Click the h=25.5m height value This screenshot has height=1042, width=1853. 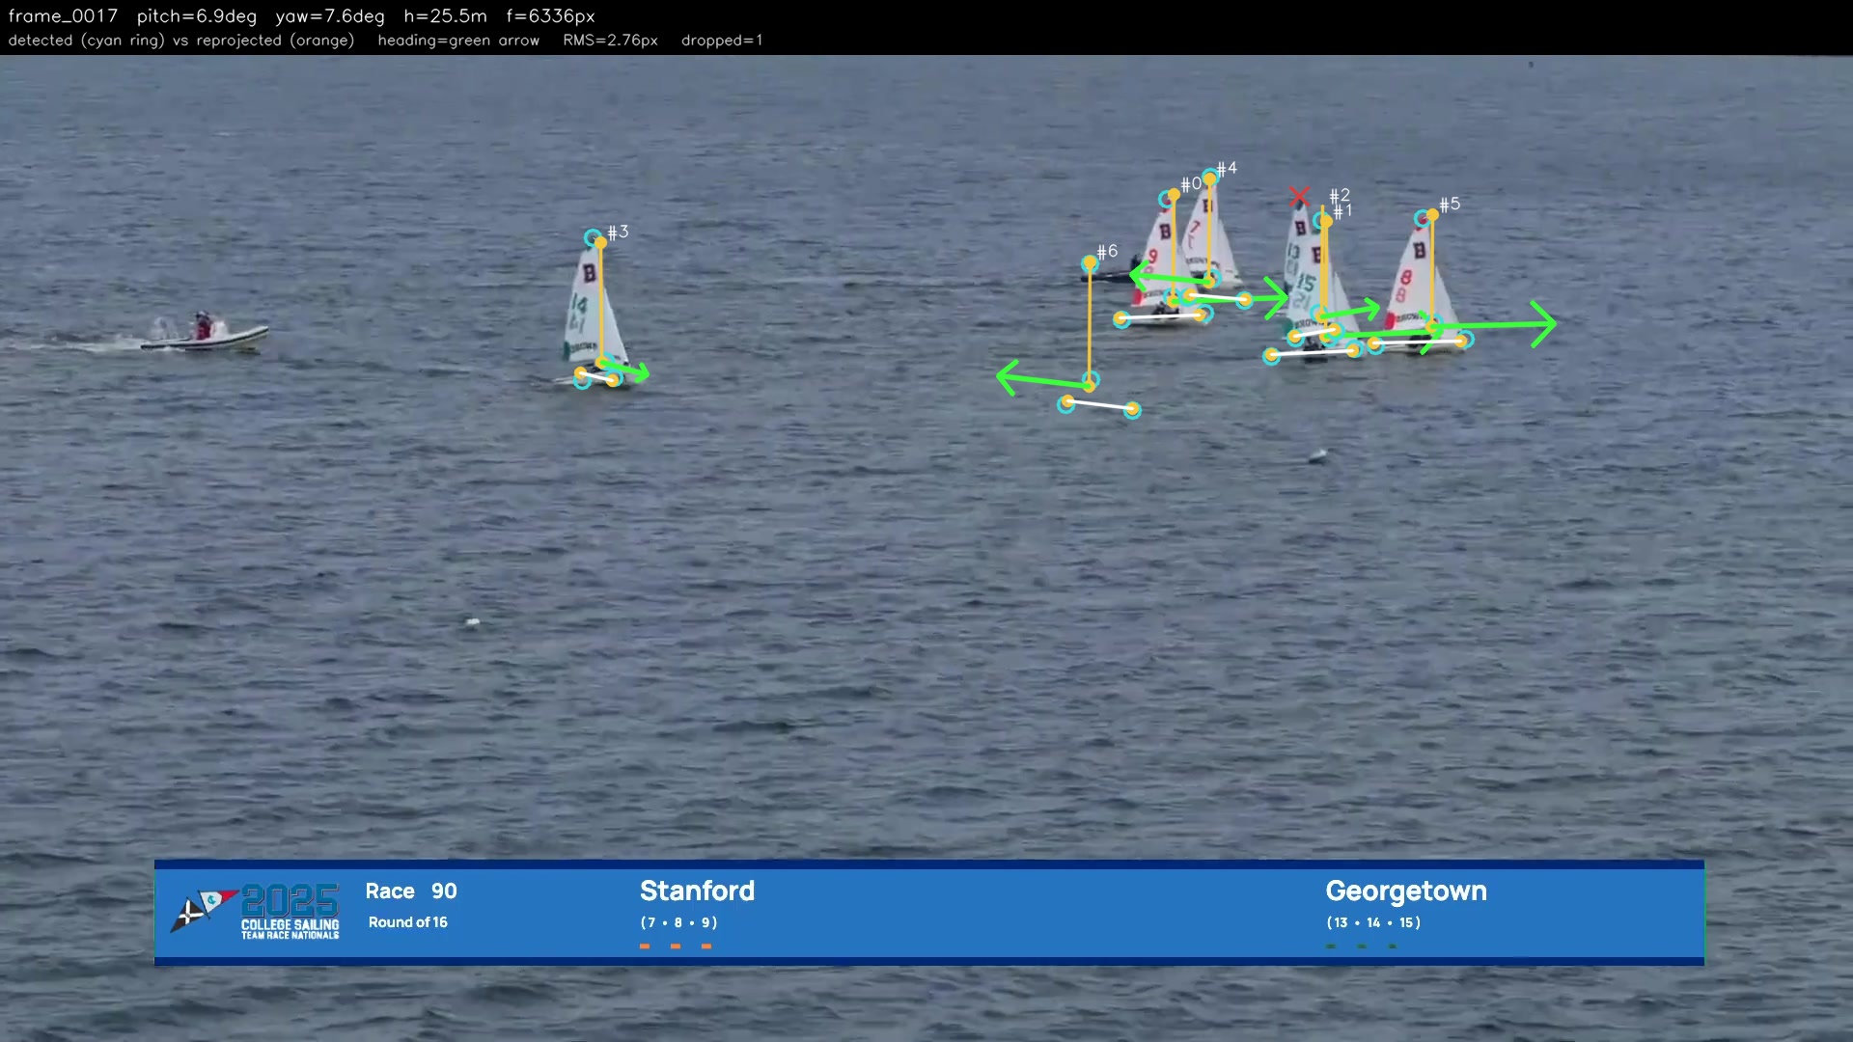click(445, 16)
